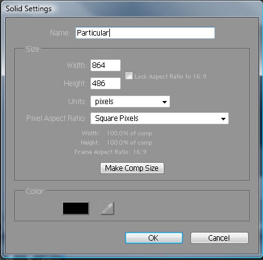The width and height of the screenshot is (263, 260).
Task: Open the black solid color swatch
Action: 76,208
